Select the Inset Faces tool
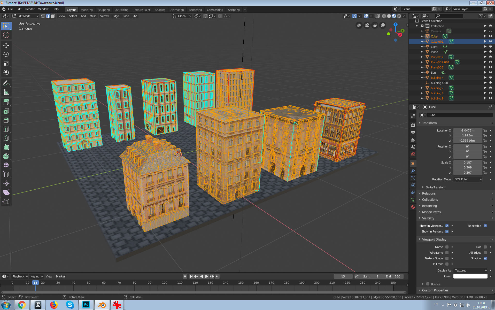This screenshot has height=310, width=495. click(6, 111)
